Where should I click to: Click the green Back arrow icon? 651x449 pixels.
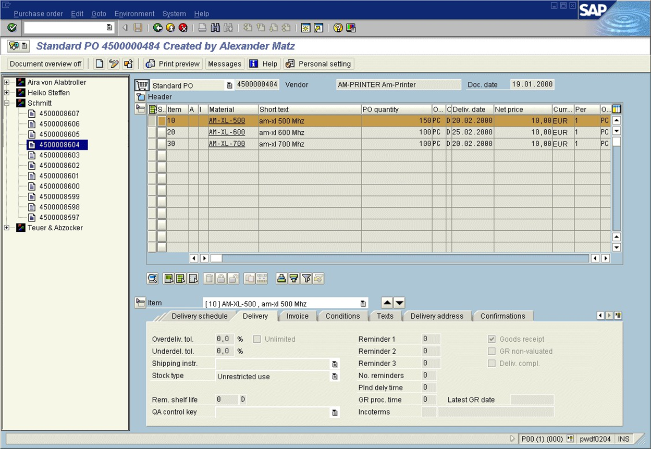pyautogui.click(x=157, y=28)
